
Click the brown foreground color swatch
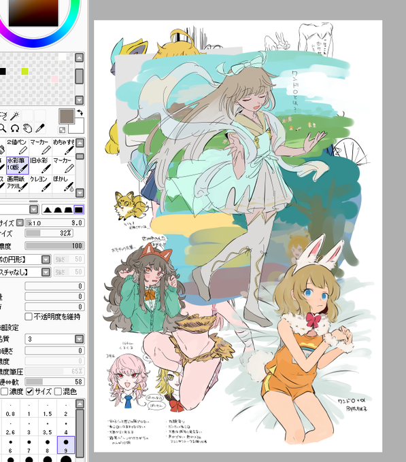click(67, 115)
